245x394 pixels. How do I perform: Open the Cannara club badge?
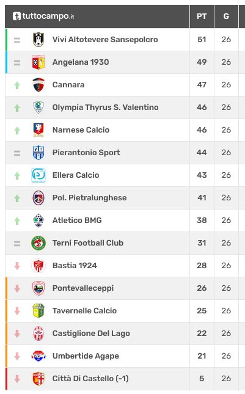pyautogui.click(x=38, y=85)
